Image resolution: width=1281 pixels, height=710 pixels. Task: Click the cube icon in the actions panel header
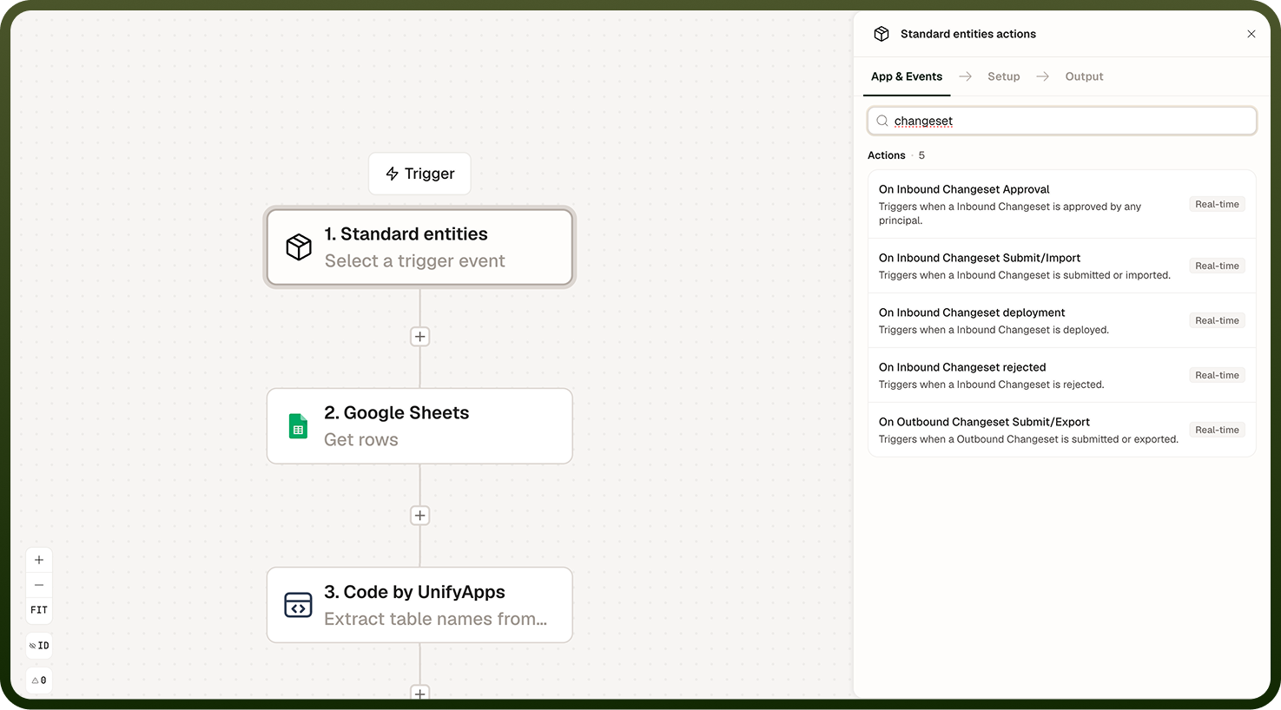(x=882, y=34)
